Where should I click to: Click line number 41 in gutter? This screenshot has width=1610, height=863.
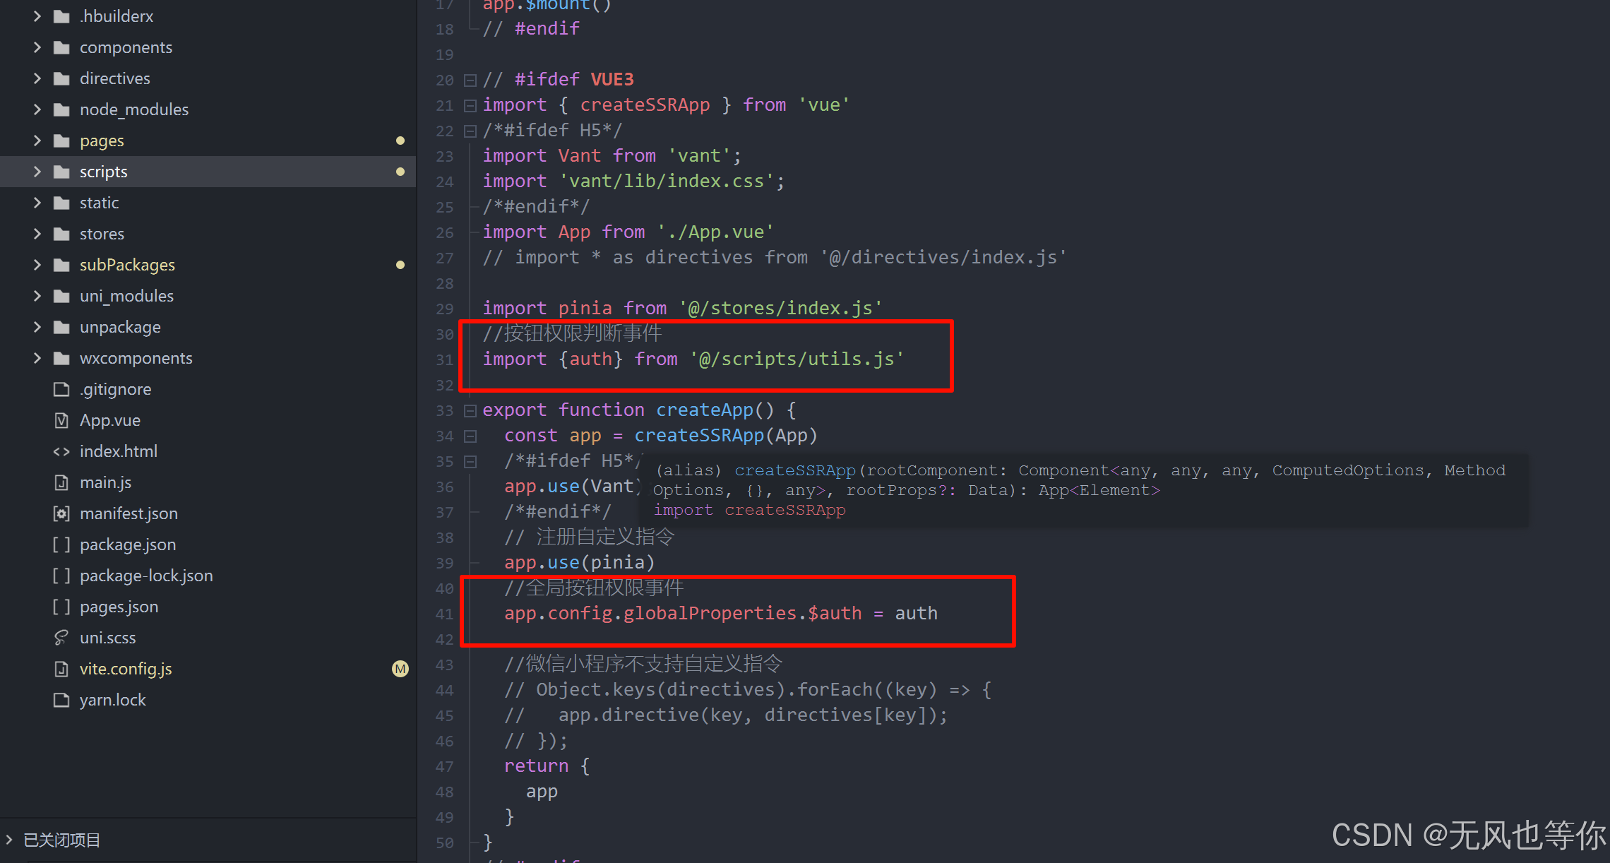coord(444,614)
